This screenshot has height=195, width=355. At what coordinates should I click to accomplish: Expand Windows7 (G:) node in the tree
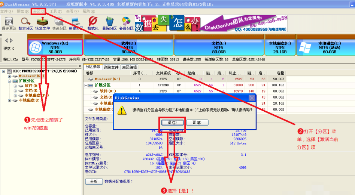click(9, 76)
